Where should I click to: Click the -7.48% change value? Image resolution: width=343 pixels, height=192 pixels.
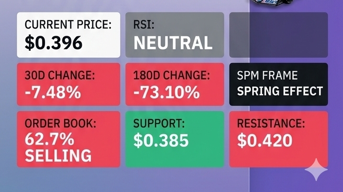click(53, 92)
